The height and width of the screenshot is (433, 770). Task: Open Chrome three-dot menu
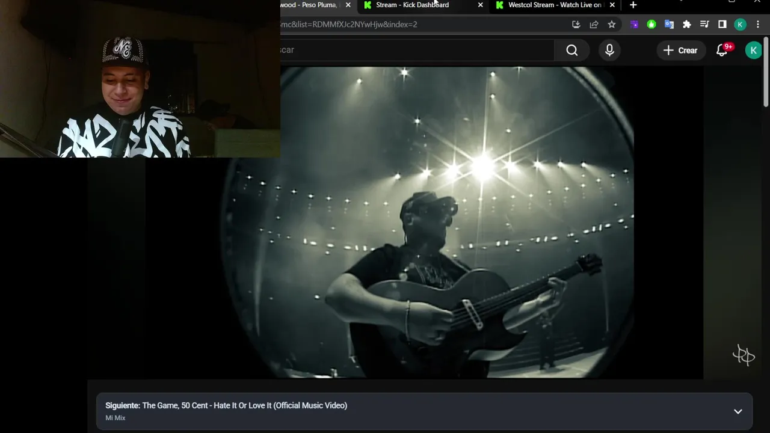tap(759, 24)
